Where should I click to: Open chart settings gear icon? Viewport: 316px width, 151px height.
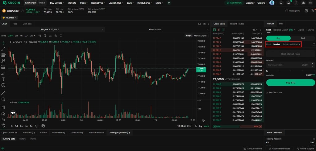[x=56, y=36]
